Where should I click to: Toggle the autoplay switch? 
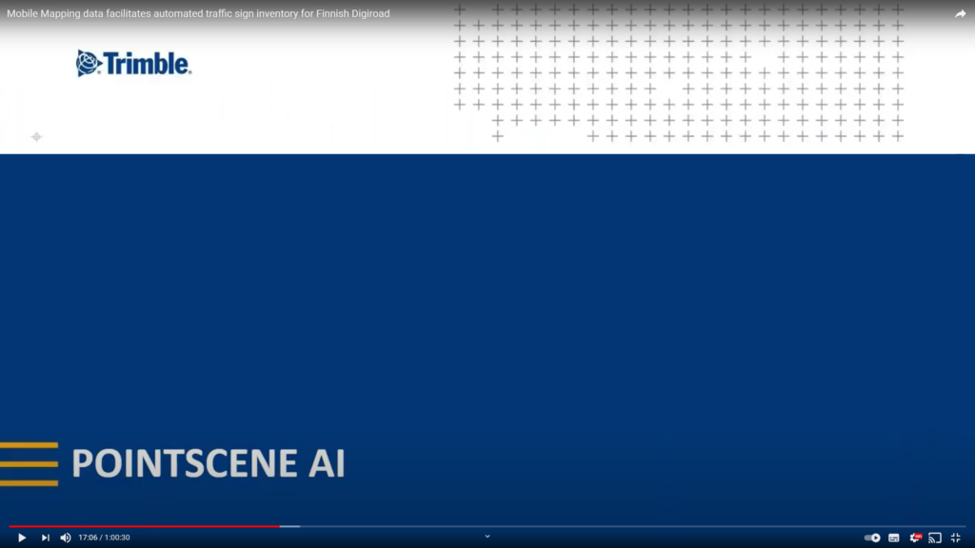tap(872, 538)
